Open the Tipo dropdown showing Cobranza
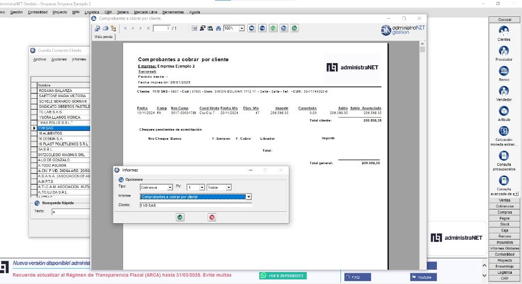522x284 pixels. (x=170, y=187)
